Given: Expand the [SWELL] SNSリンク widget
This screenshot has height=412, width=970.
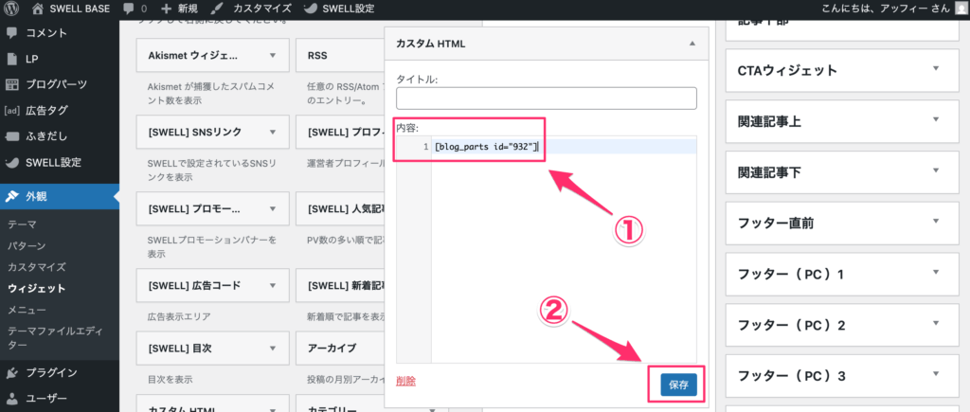Looking at the screenshot, I should point(273,132).
